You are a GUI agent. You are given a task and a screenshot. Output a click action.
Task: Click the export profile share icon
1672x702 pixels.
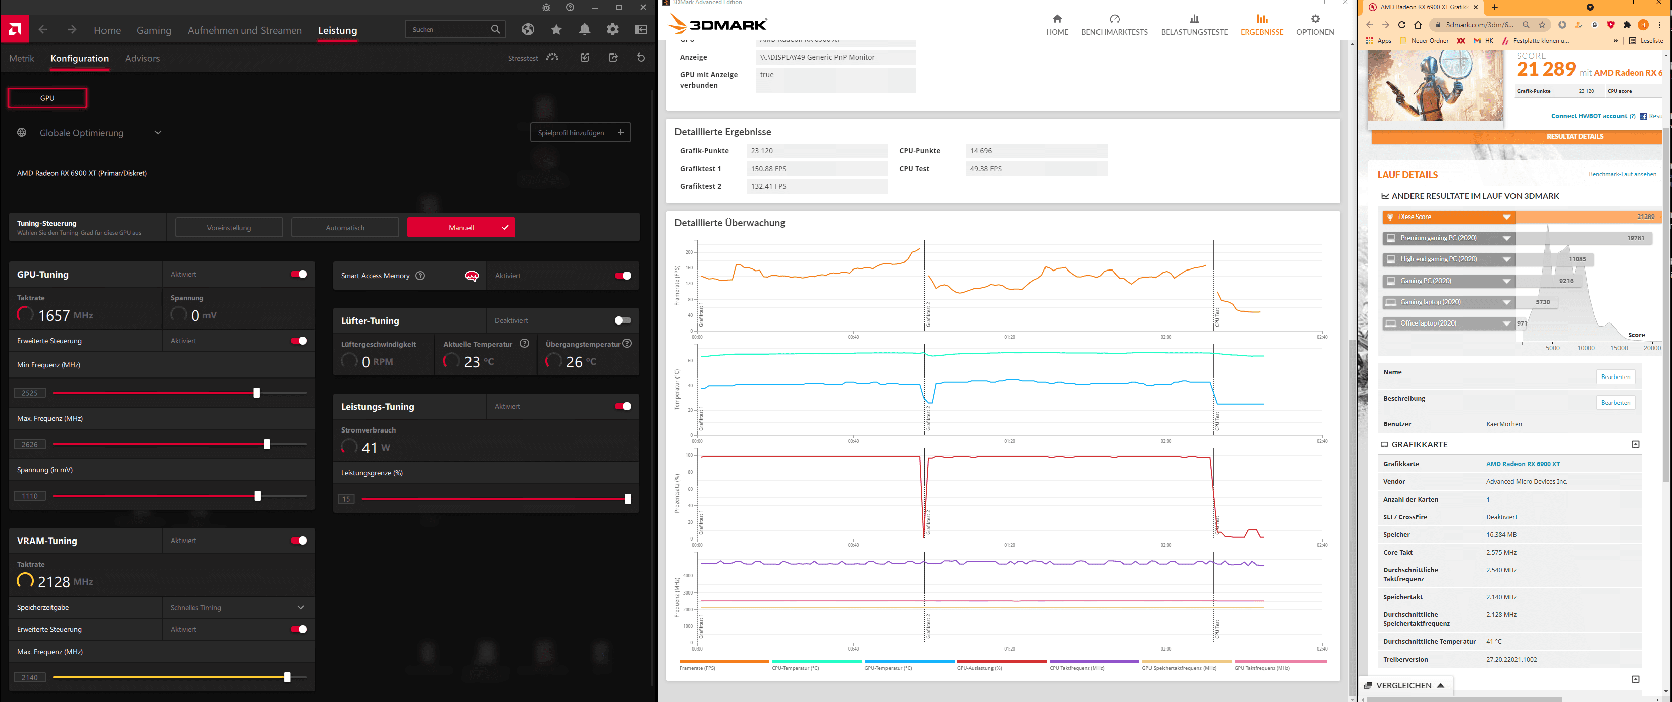(613, 57)
